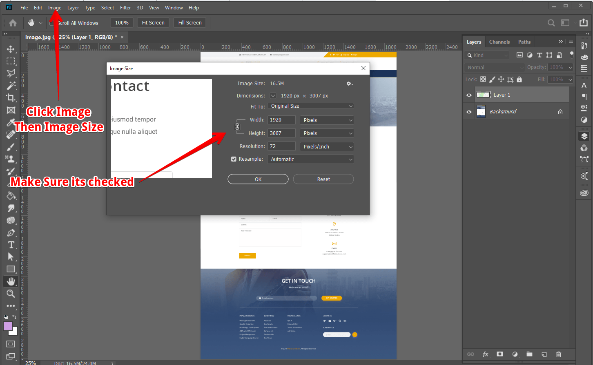Click the purple foreground color swatch
This screenshot has width=593, height=365.
tap(8, 326)
